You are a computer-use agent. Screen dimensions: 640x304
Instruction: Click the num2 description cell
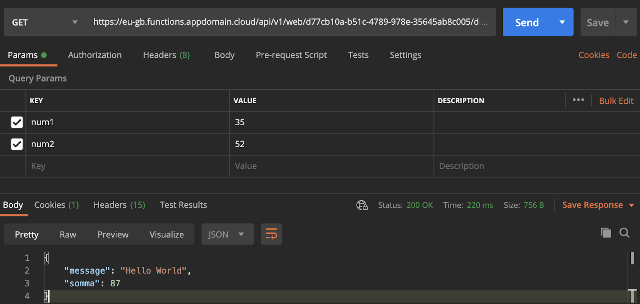tap(537, 144)
